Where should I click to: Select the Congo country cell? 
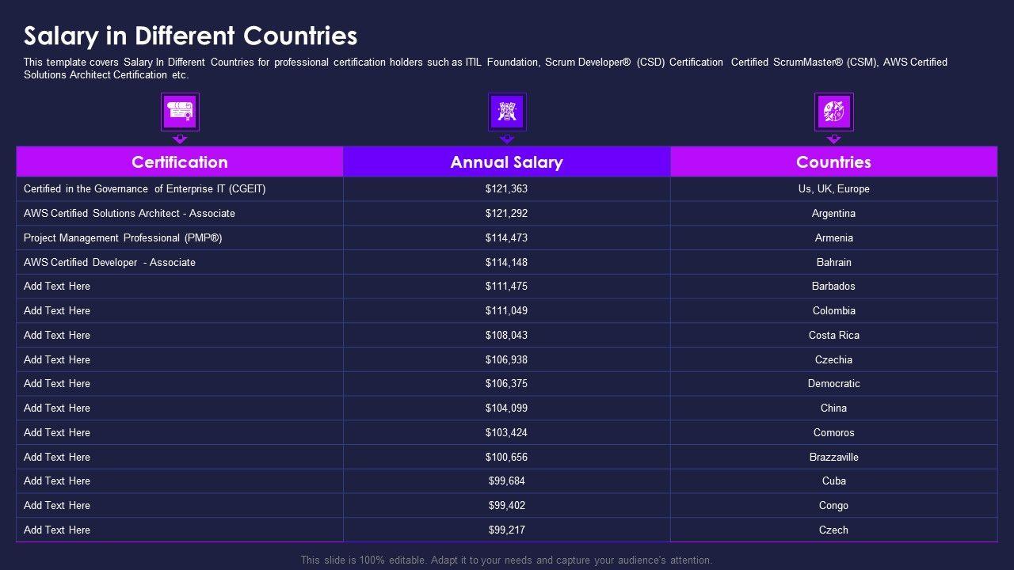coord(834,505)
